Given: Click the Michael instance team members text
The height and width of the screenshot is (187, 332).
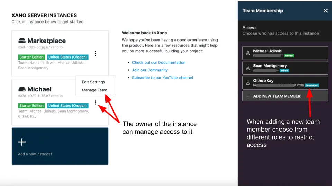Looking at the screenshot, I should click(53, 114).
